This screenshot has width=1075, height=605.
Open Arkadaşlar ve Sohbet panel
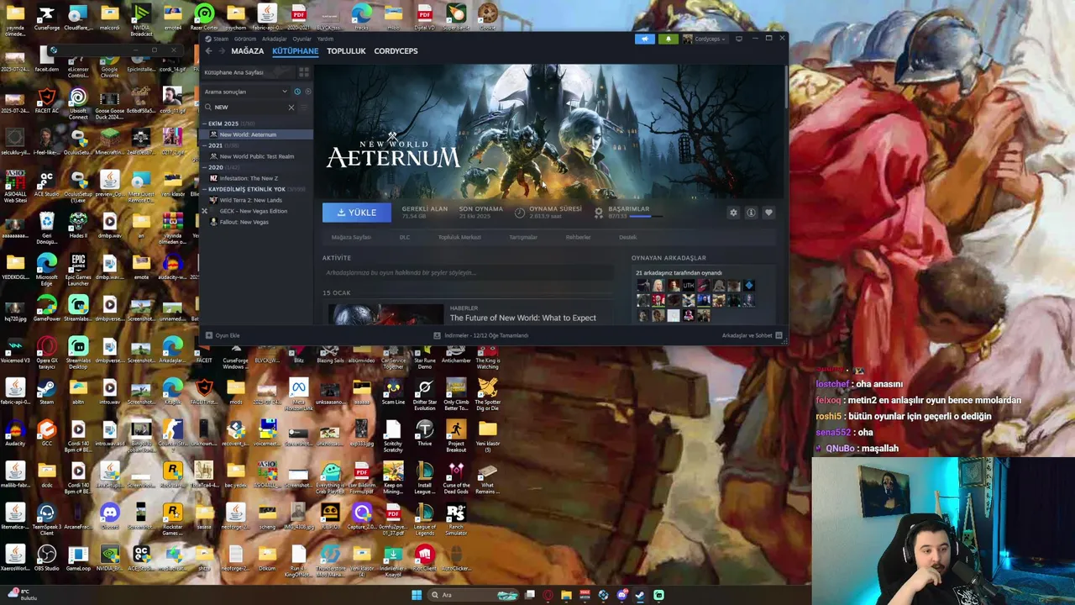point(752,335)
